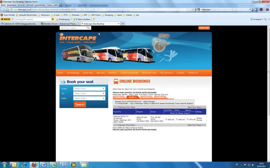Click the browser forward arrow

(7, 10)
